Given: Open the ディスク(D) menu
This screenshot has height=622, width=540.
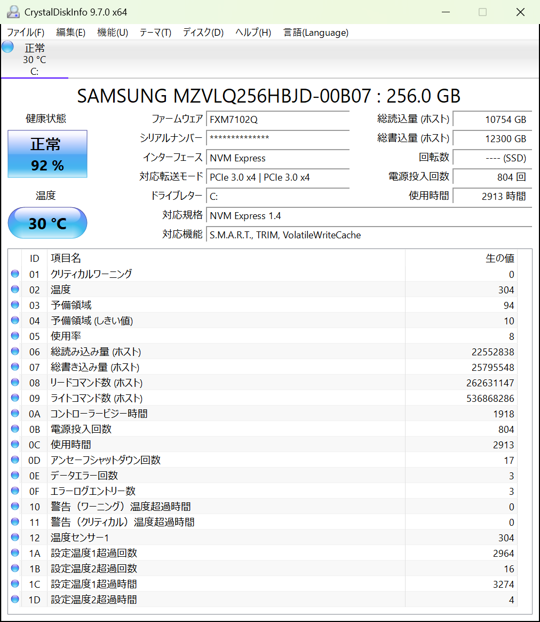Looking at the screenshot, I should 203,33.
